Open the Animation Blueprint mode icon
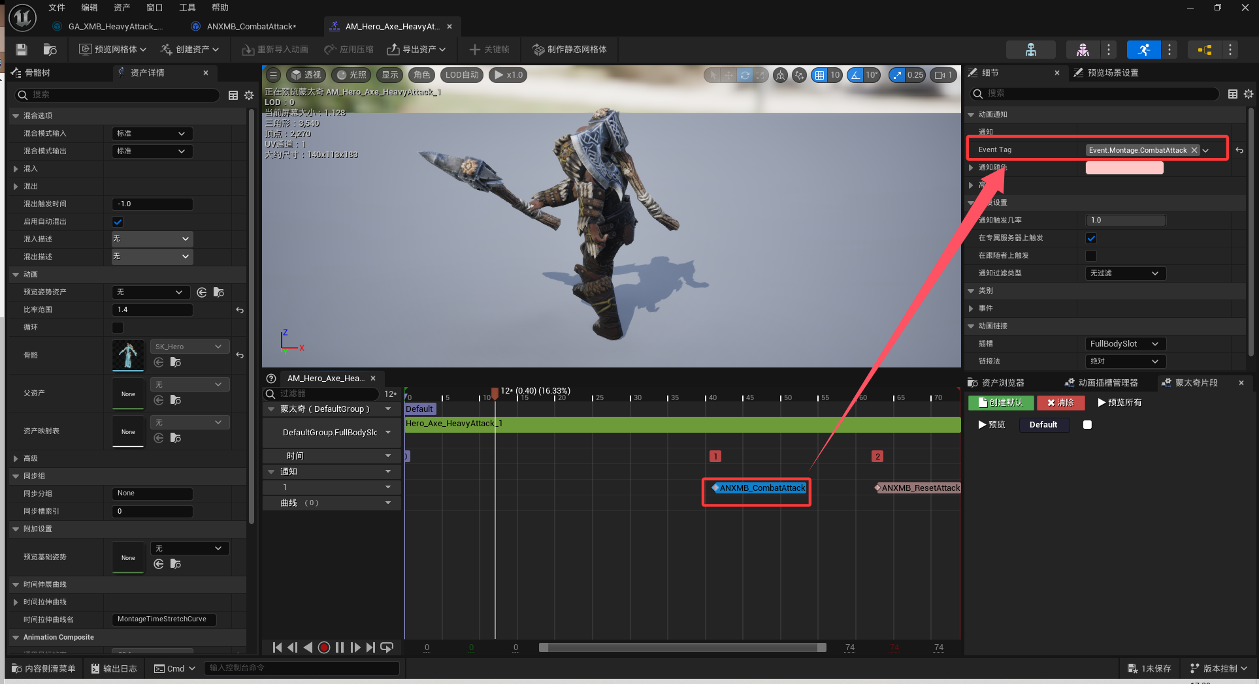 (1204, 50)
